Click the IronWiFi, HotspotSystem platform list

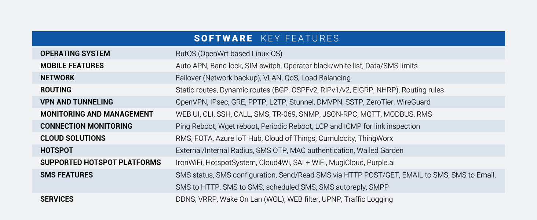click(x=285, y=162)
